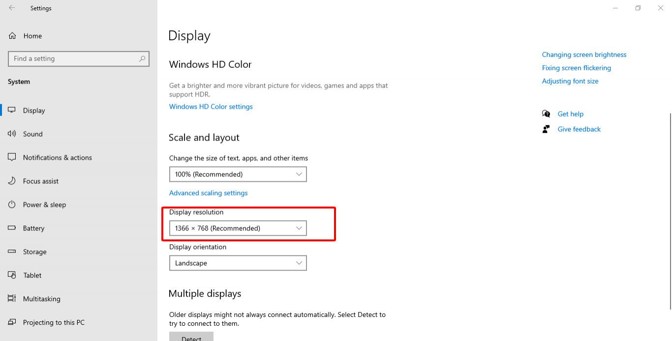Viewport: 672px width, 341px height.
Task: Click the Battery icon in sidebar
Action: tap(12, 228)
